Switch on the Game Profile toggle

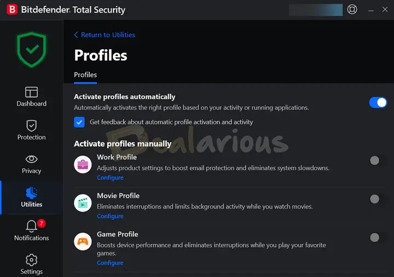375,238
